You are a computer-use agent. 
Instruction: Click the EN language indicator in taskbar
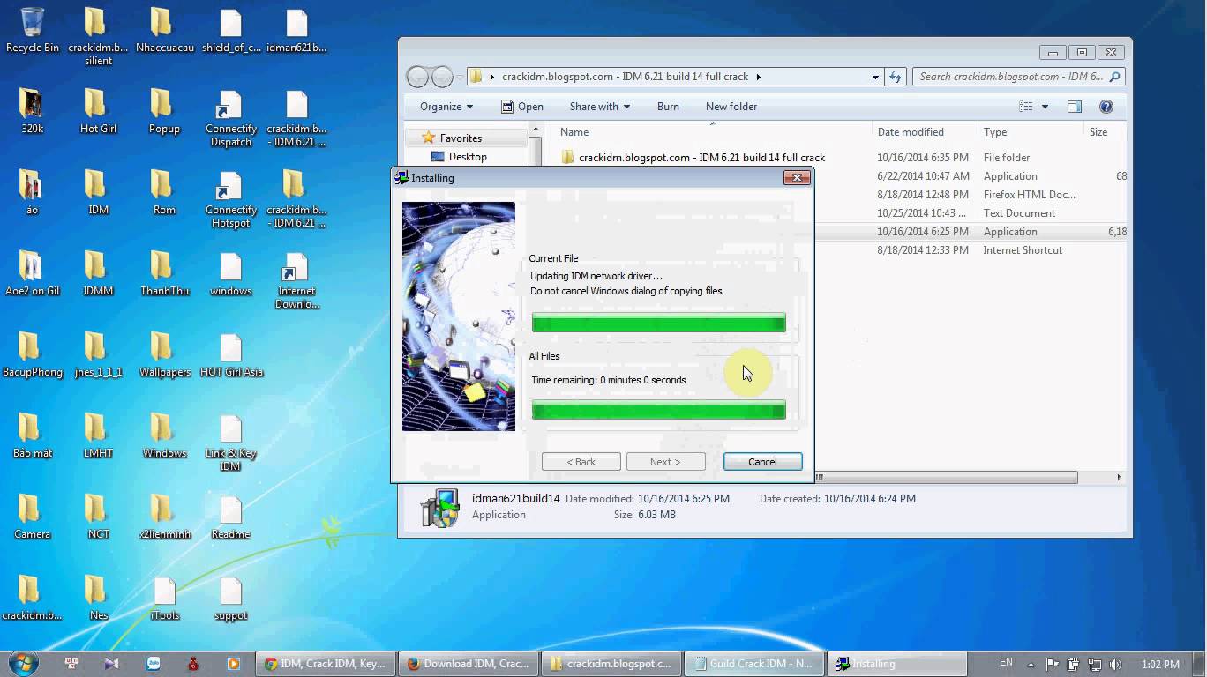1006,662
